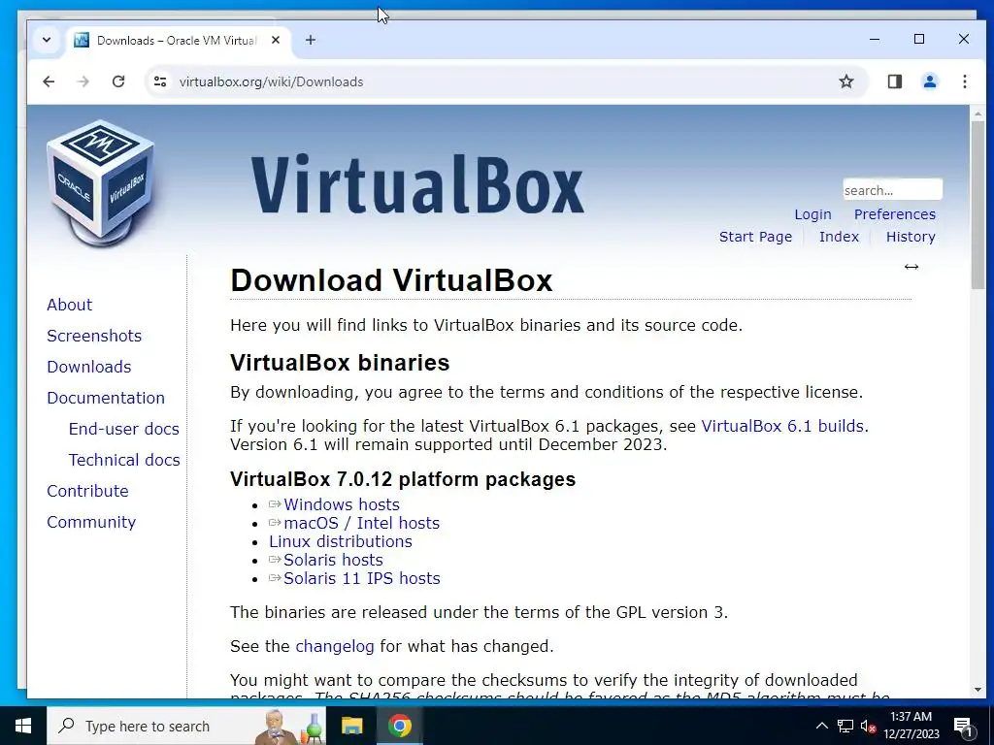Screen dimensions: 994x745
Task: Open a new tab with plus icon
Action: 310,40
